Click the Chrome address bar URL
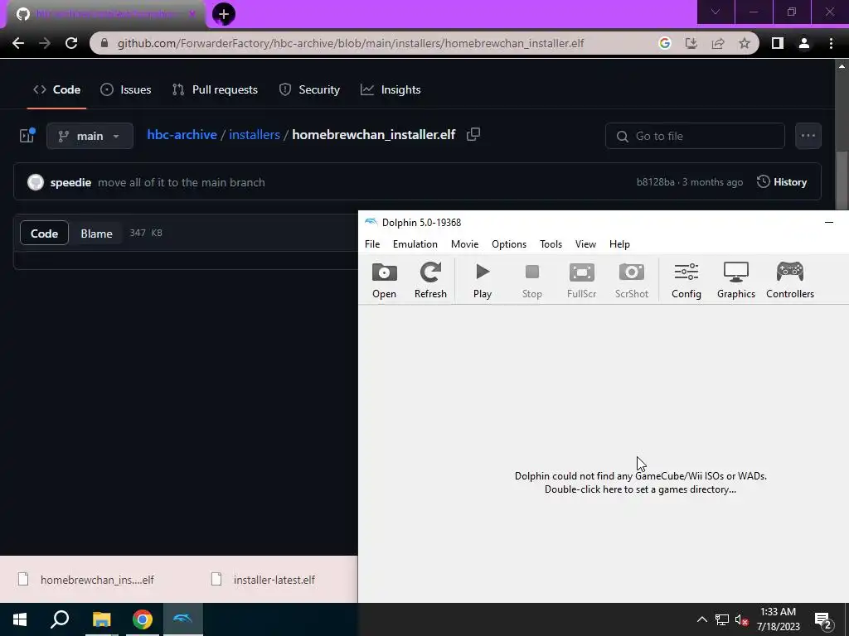The height and width of the screenshot is (636, 849). pos(351,43)
